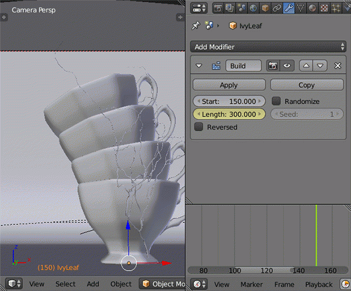Viewport: 351px width, 291px height.
Task: Click the Length 300.000 value field
Action: [229, 114]
